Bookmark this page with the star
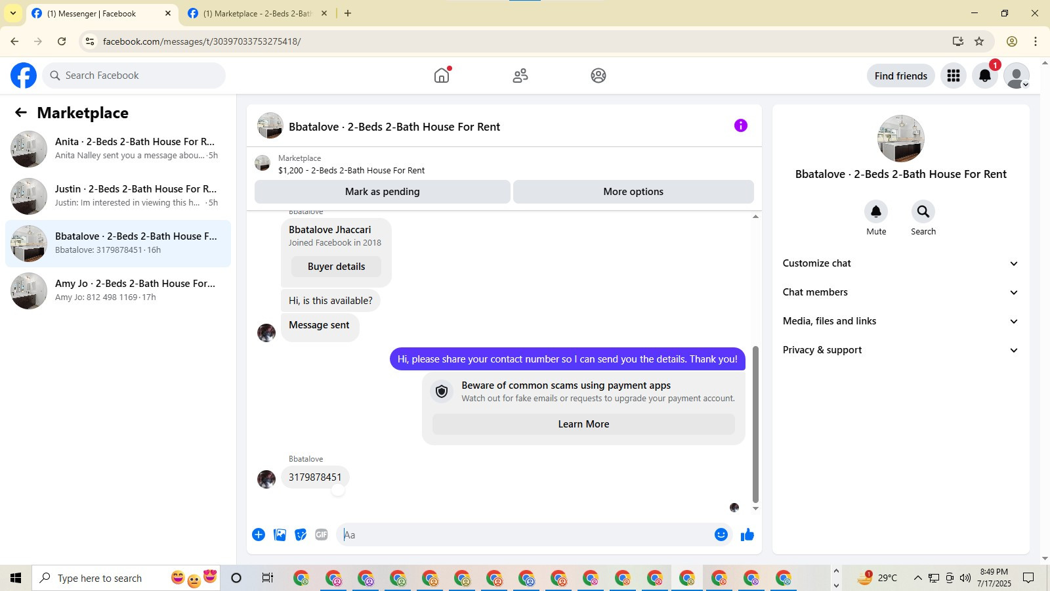Image resolution: width=1050 pixels, height=591 pixels. (x=979, y=41)
